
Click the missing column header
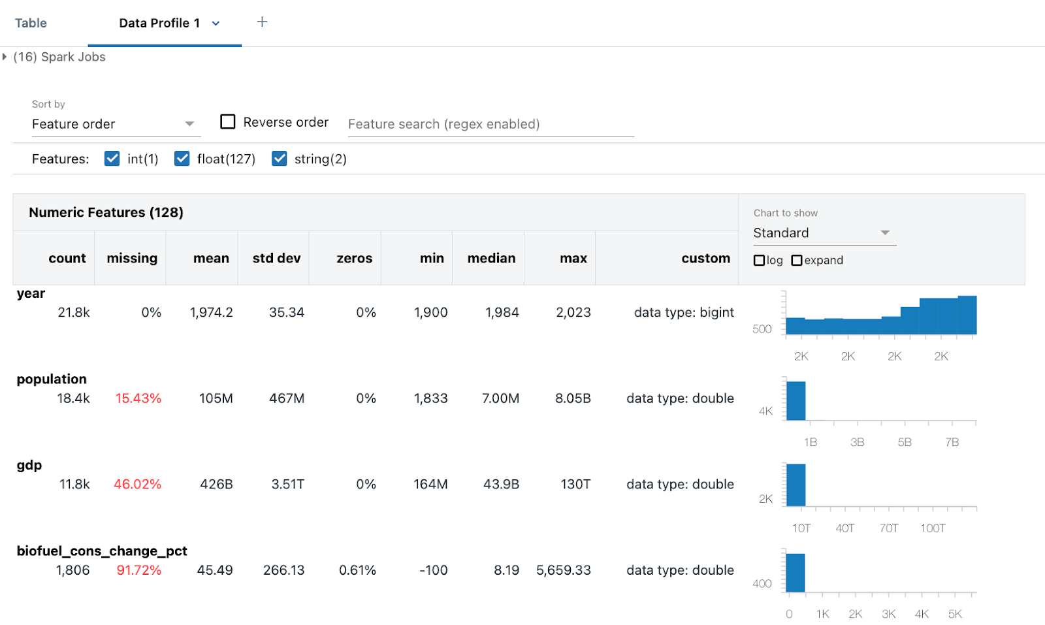(131, 257)
